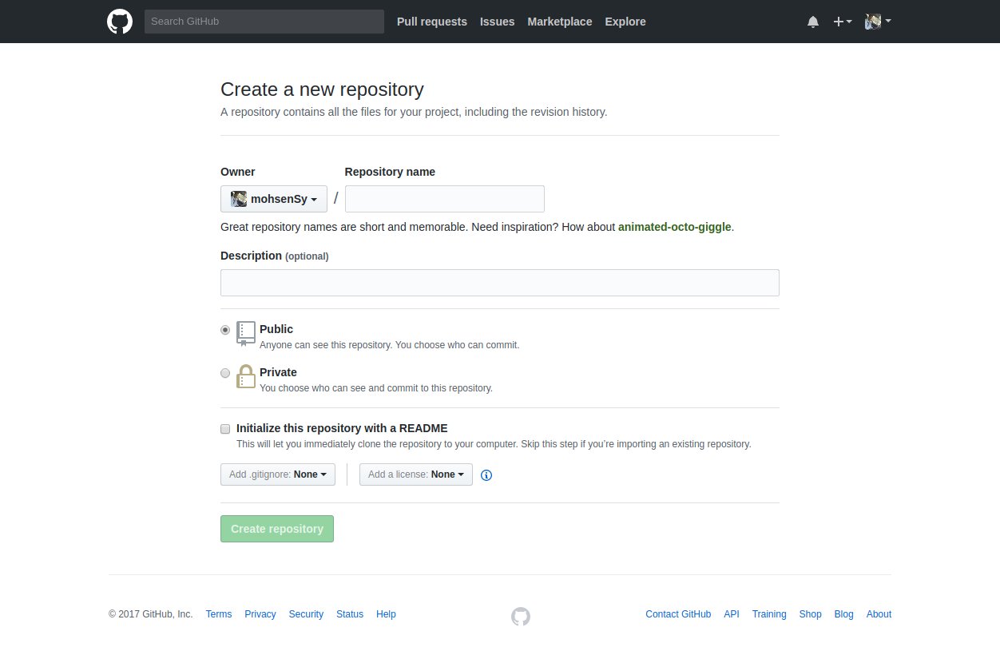Open the Shop footer link
The height and width of the screenshot is (659, 1000).
(811, 614)
